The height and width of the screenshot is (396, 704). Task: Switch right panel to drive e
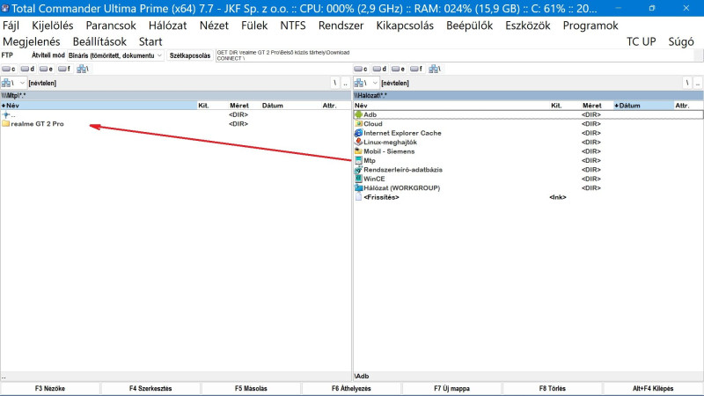tap(399, 69)
